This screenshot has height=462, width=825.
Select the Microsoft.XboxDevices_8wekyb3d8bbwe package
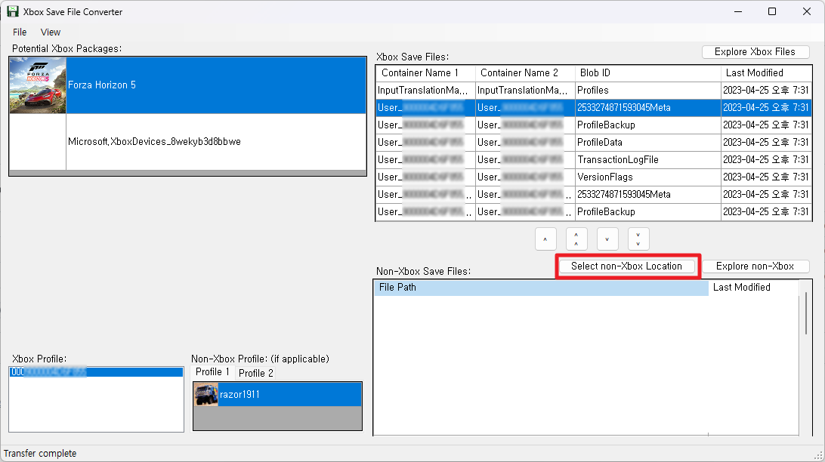tap(187, 142)
